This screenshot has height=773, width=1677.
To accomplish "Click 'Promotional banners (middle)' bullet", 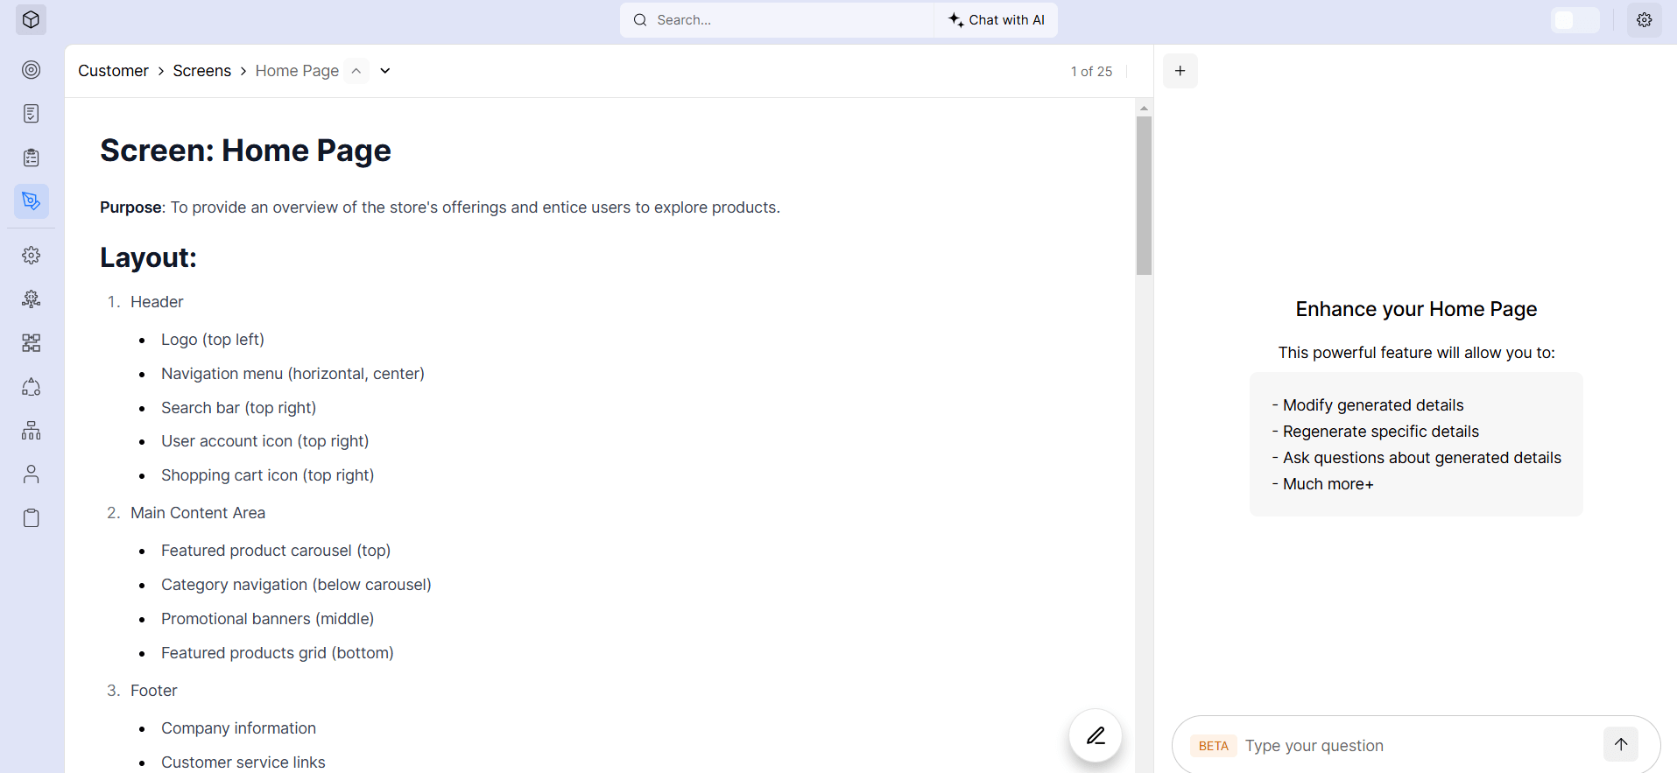I will 267,619.
